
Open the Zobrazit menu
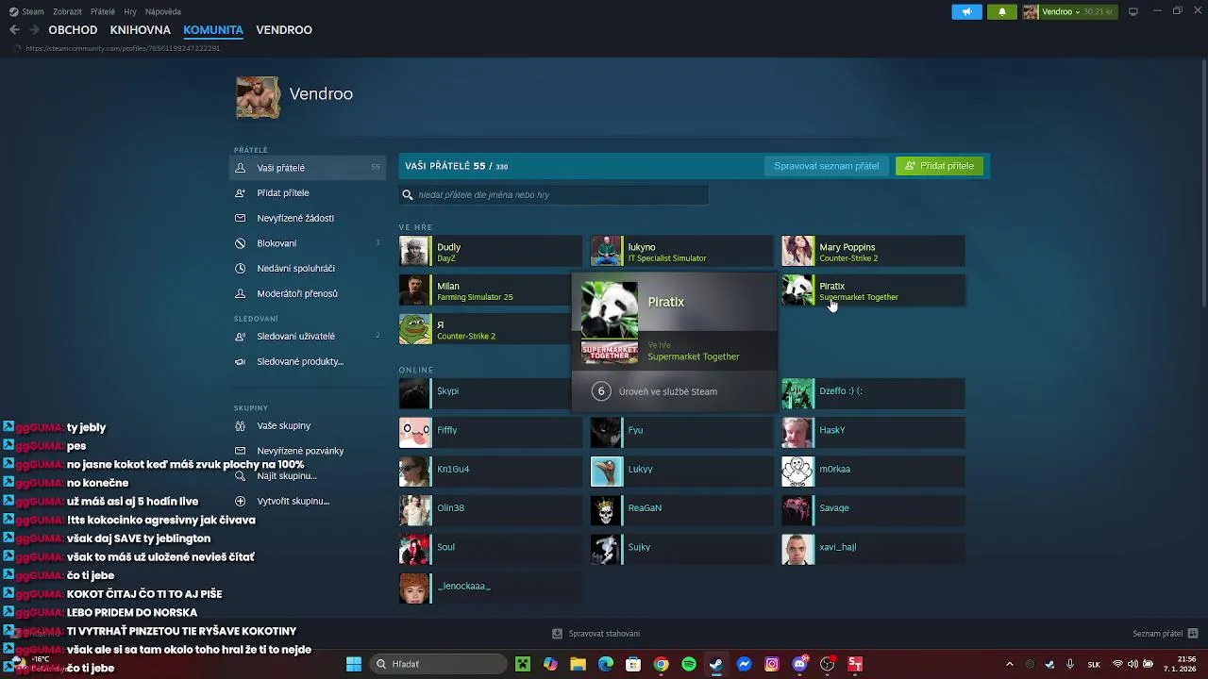click(x=67, y=11)
